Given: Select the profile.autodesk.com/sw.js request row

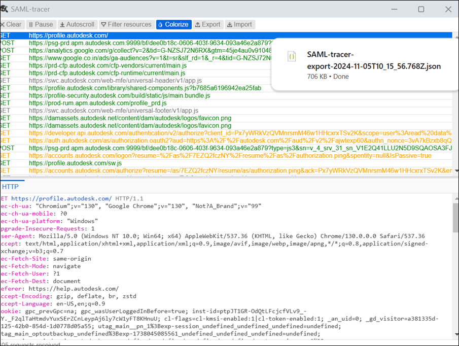Looking at the screenshot, I should pyautogui.click(x=226, y=163).
